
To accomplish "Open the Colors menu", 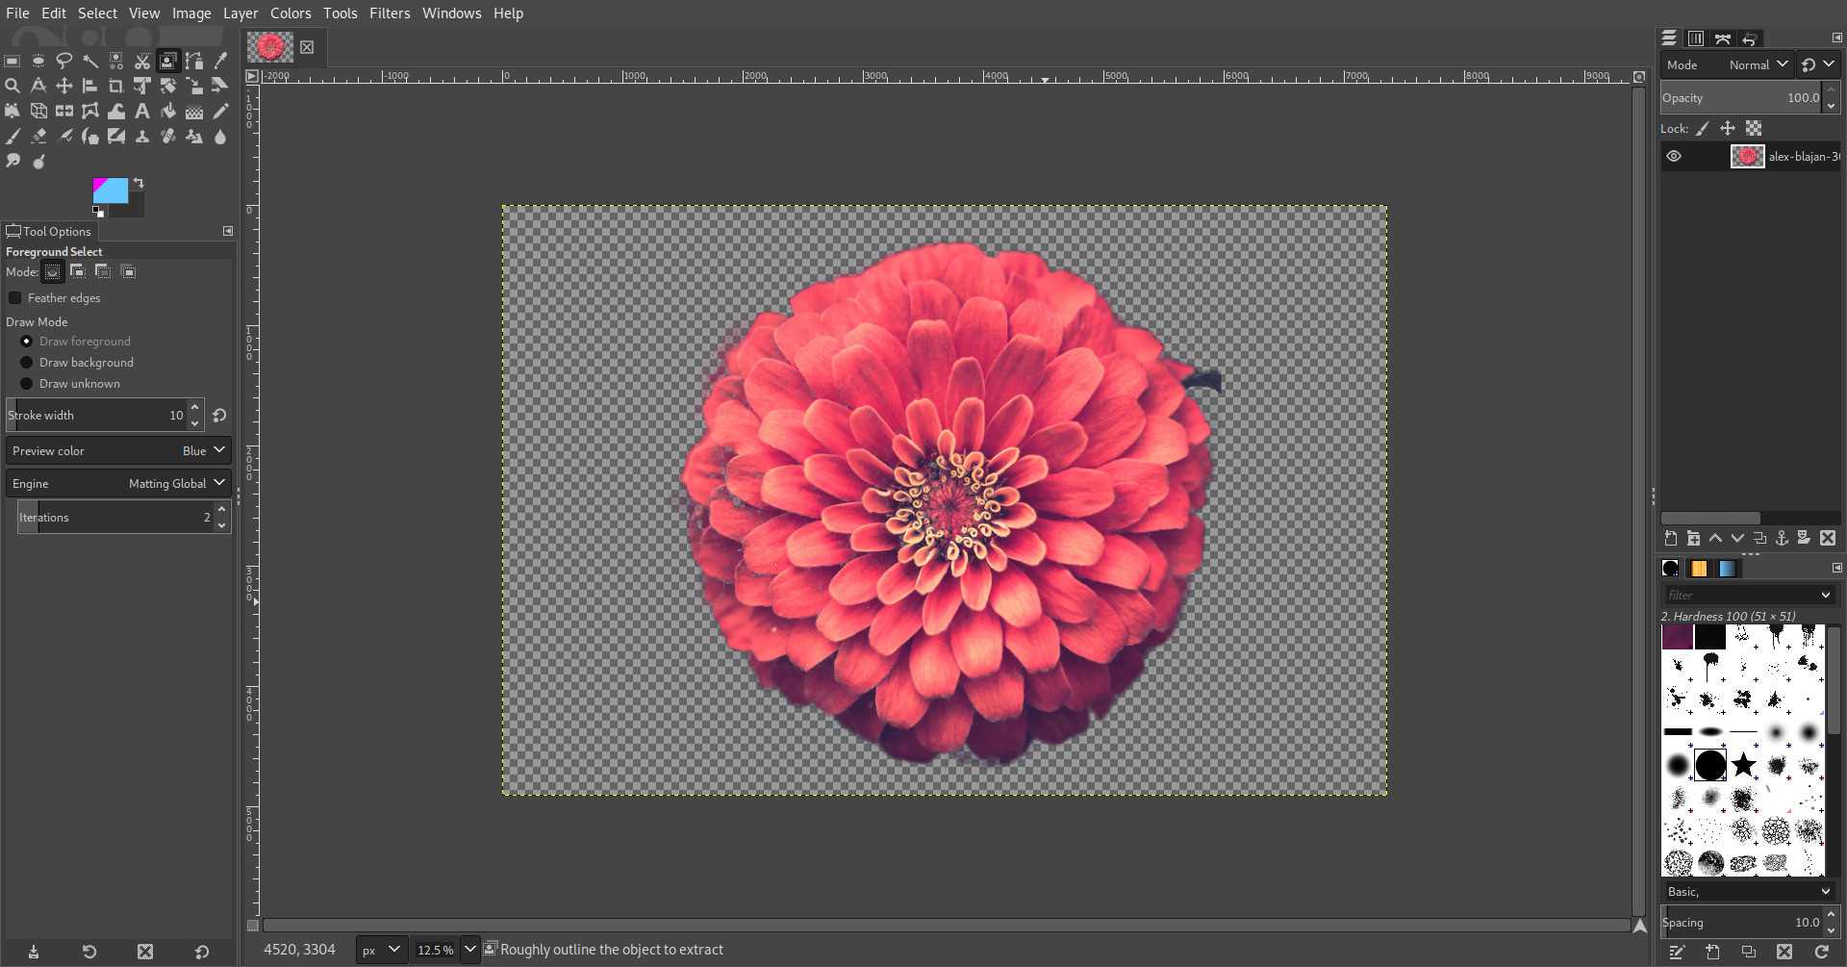I will pyautogui.click(x=290, y=13).
